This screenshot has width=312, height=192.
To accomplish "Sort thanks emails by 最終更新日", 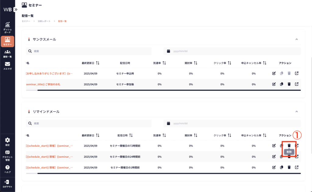I will [97, 63].
